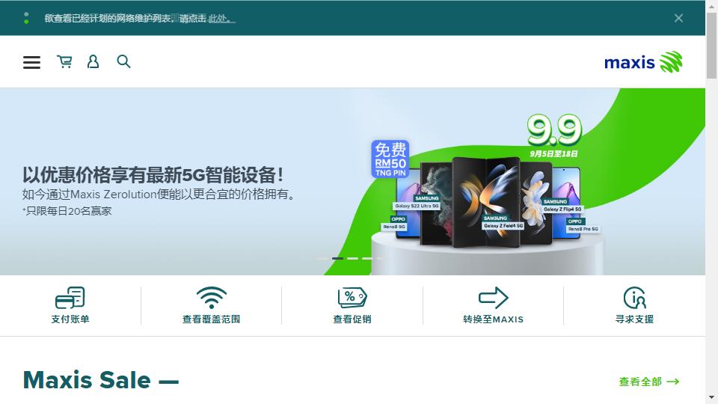Screen dimensions: 718x404
Task: Select the first carousel slide indicator
Action: coord(323,258)
